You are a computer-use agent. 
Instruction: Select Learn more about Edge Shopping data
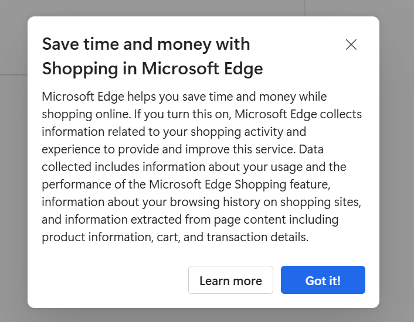pyautogui.click(x=230, y=280)
